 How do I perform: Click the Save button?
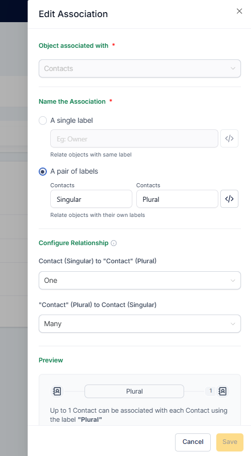point(229,442)
